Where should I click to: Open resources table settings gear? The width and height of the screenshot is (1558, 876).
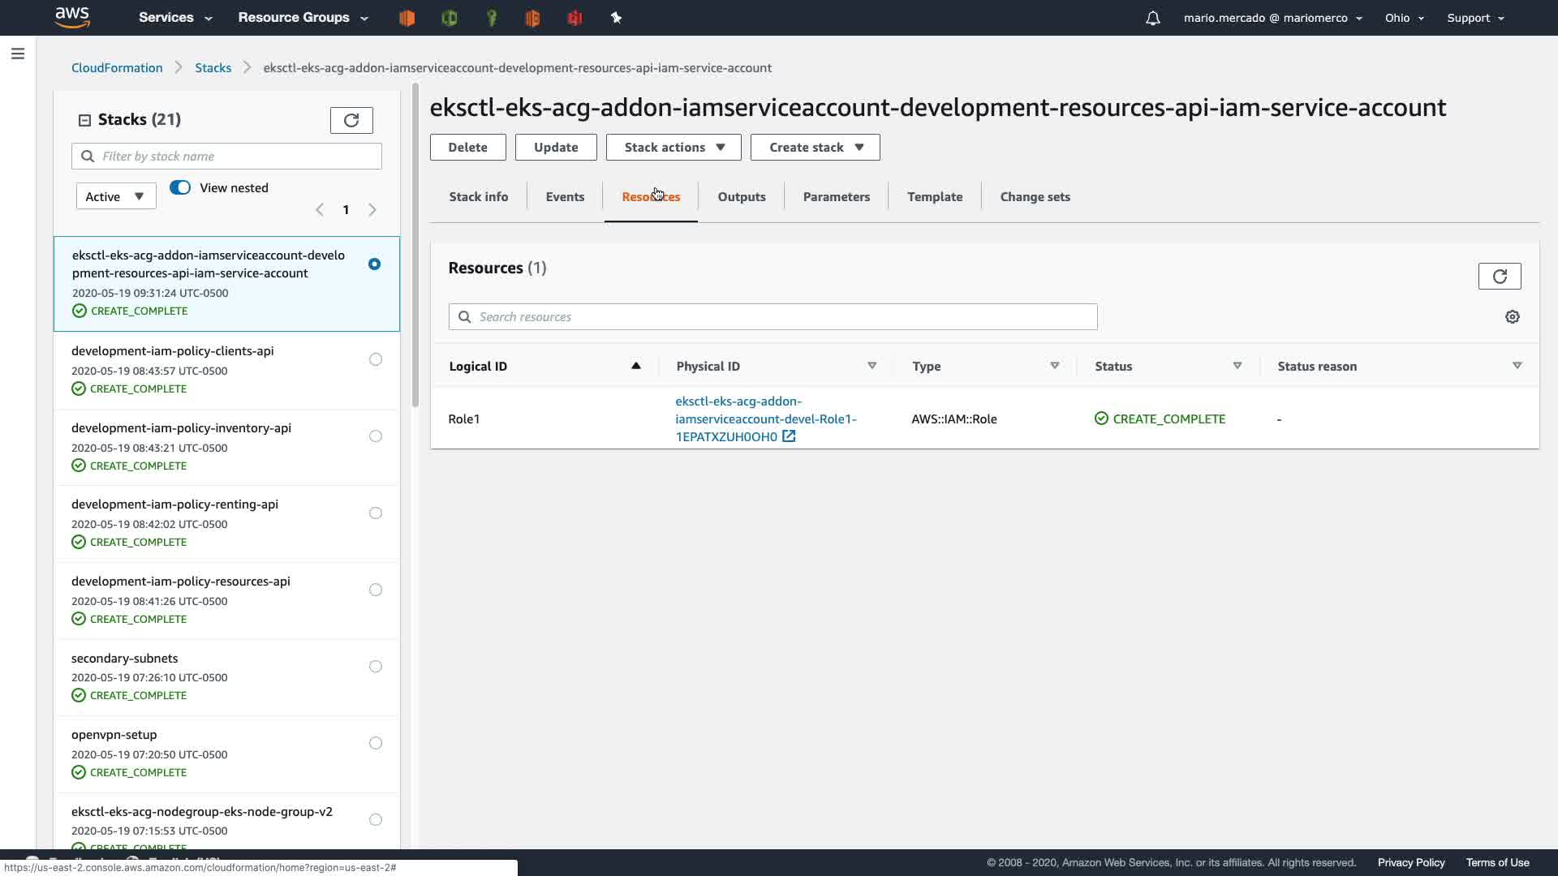pos(1512,317)
